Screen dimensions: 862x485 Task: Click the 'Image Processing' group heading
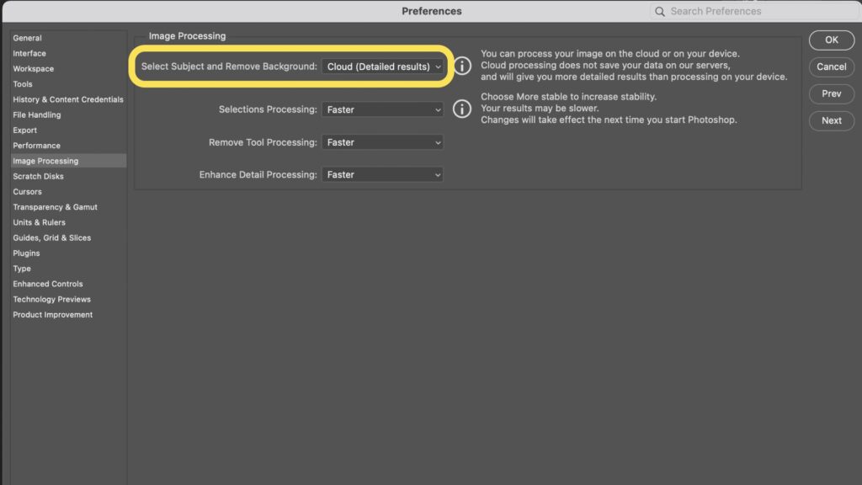188,36
